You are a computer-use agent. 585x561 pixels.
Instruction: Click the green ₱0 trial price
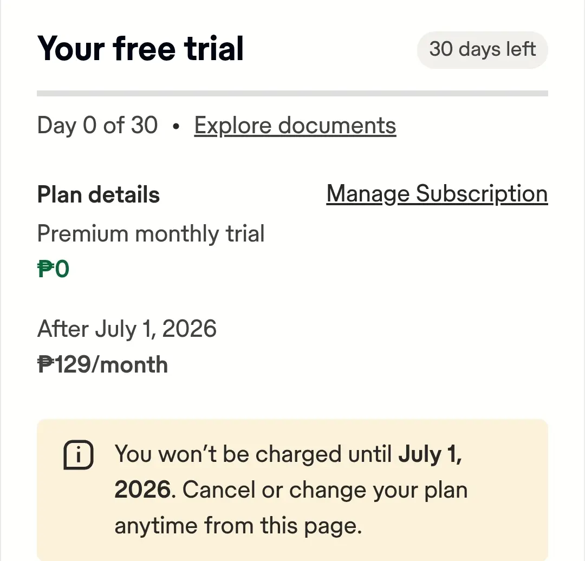click(53, 269)
